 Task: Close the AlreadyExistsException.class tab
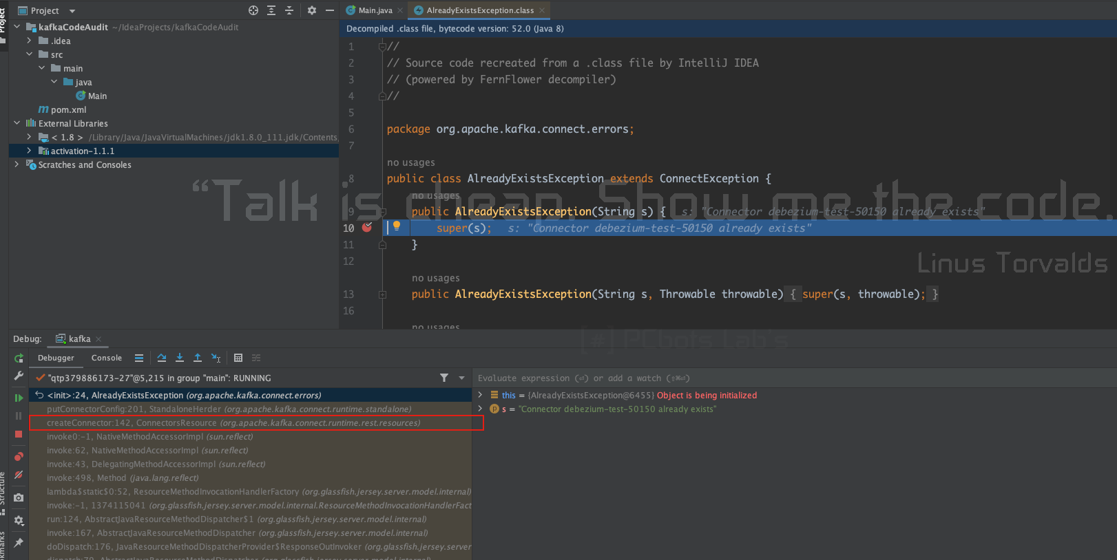click(542, 10)
